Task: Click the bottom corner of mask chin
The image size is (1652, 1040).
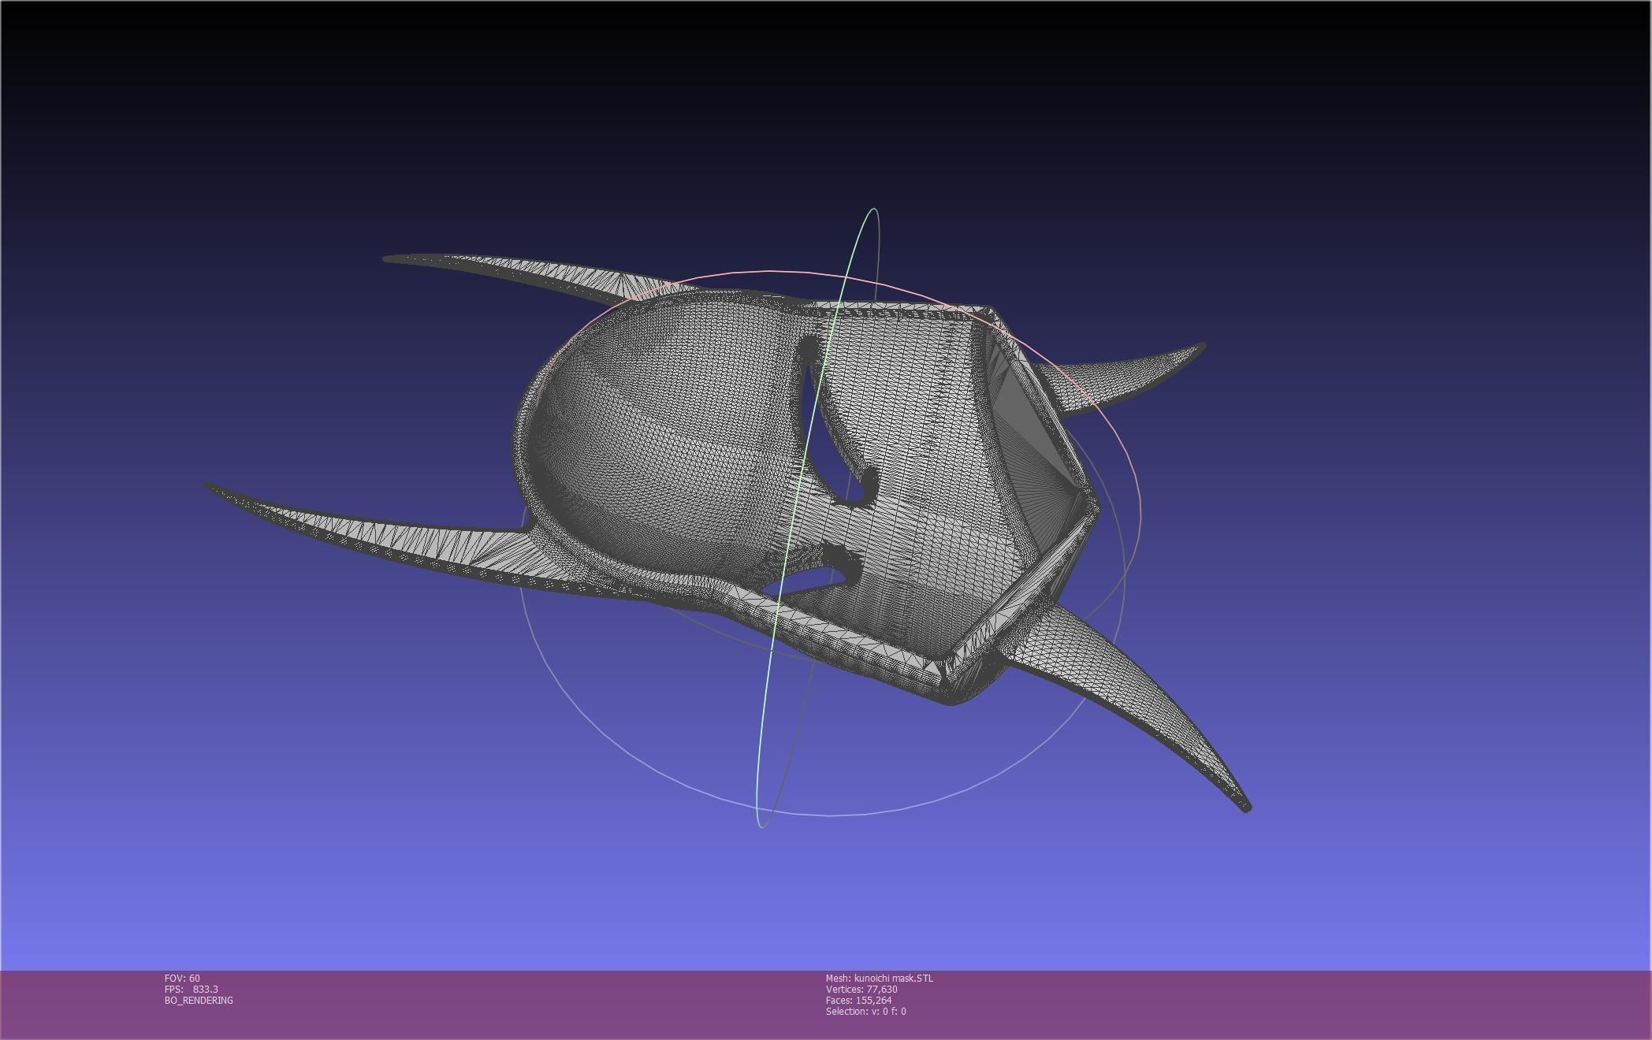Action: [952, 699]
